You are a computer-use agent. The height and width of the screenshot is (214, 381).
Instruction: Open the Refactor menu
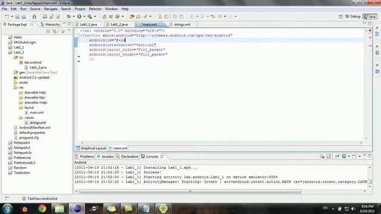95,9
